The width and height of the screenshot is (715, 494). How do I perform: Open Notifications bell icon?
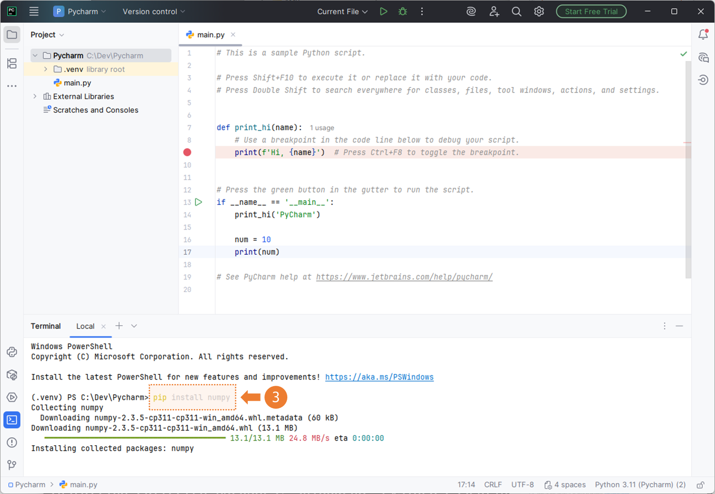tap(703, 35)
